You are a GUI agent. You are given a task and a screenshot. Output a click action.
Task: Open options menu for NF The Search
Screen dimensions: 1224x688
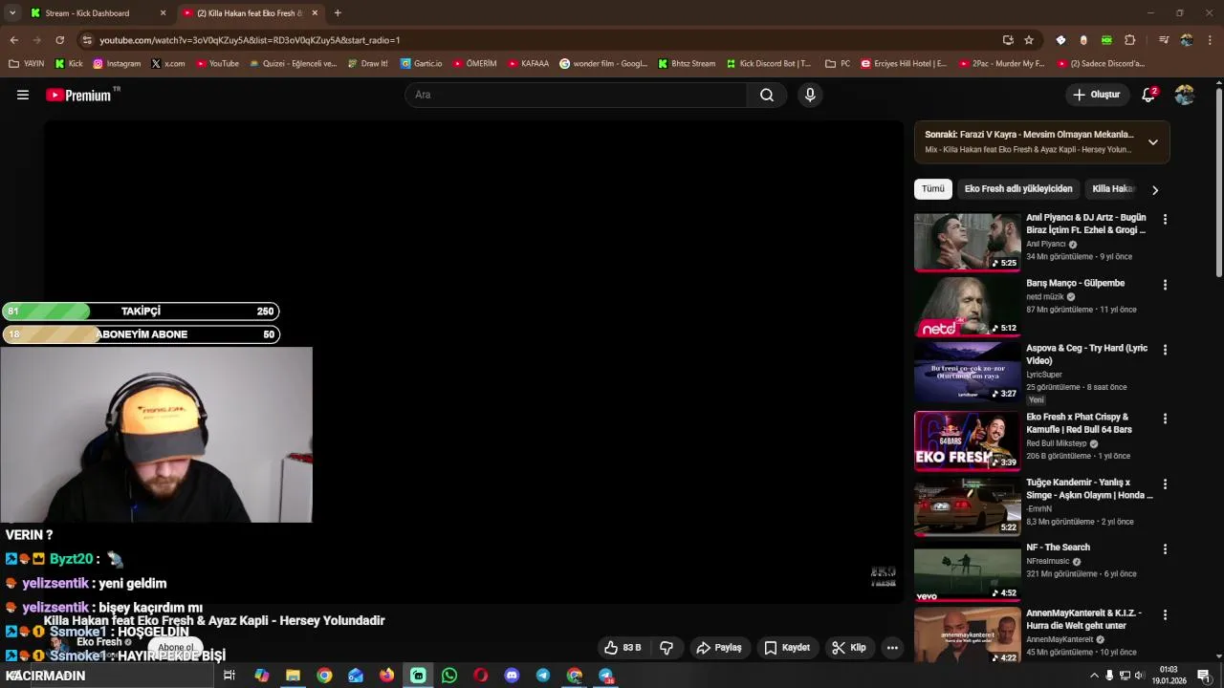pos(1165,549)
